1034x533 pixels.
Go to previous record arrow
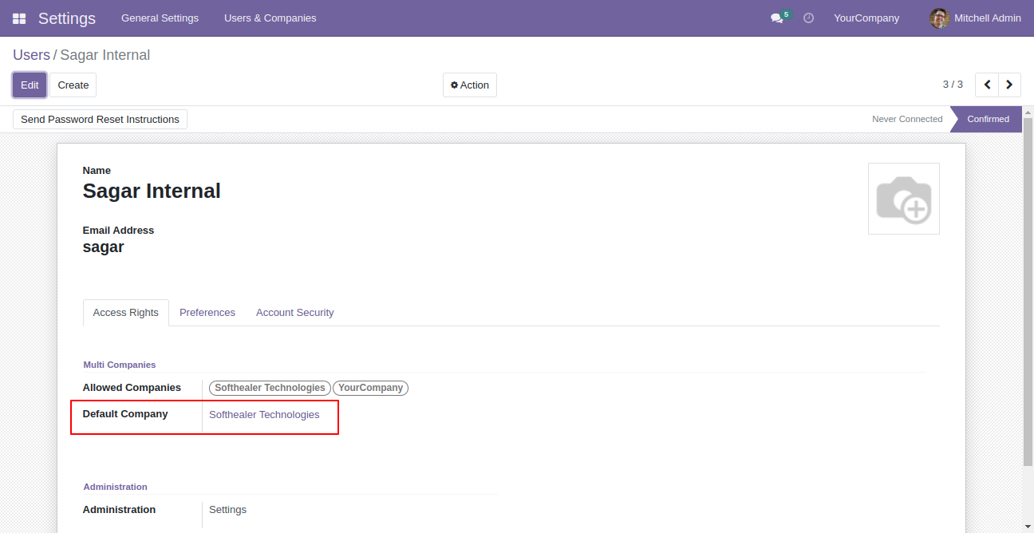click(987, 85)
